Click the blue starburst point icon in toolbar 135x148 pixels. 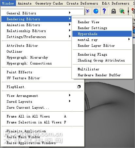[x=87, y=11]
